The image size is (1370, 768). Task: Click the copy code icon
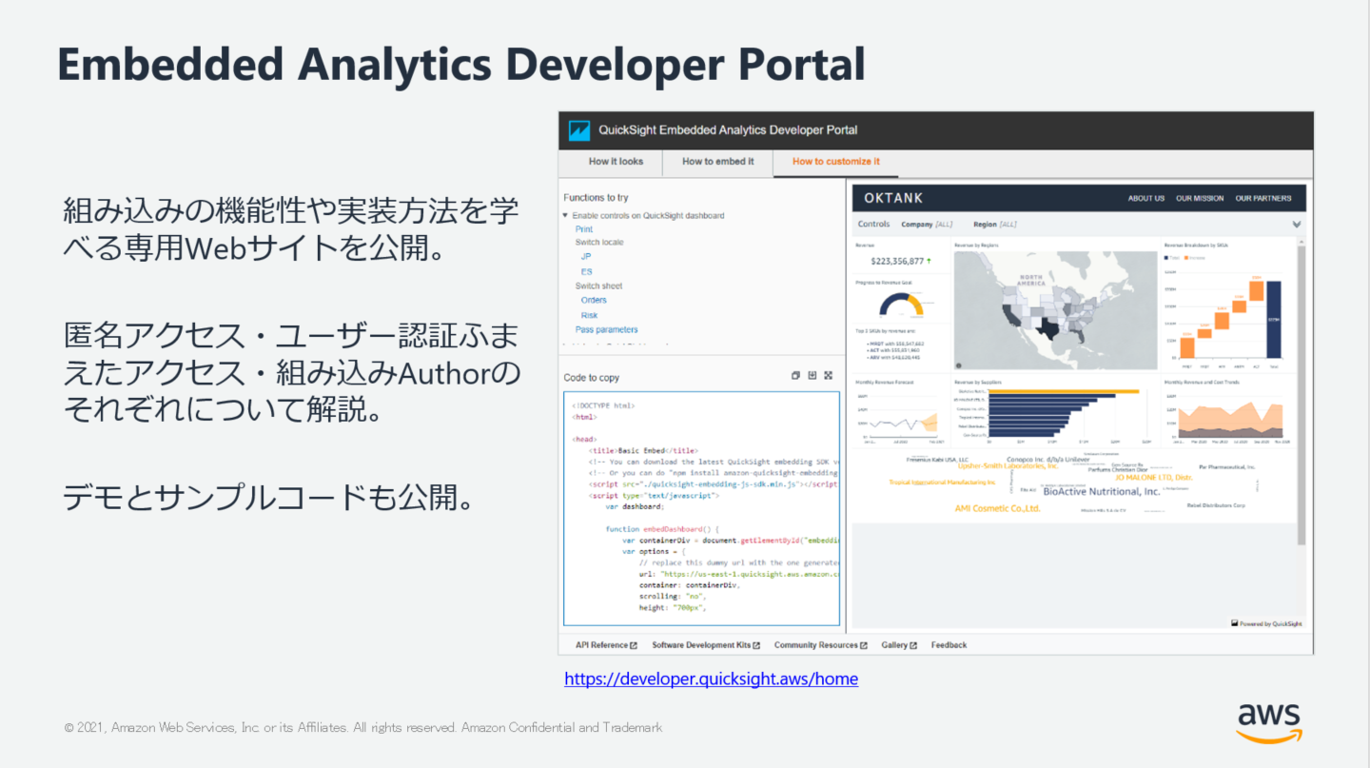click(x=795, y=376)
